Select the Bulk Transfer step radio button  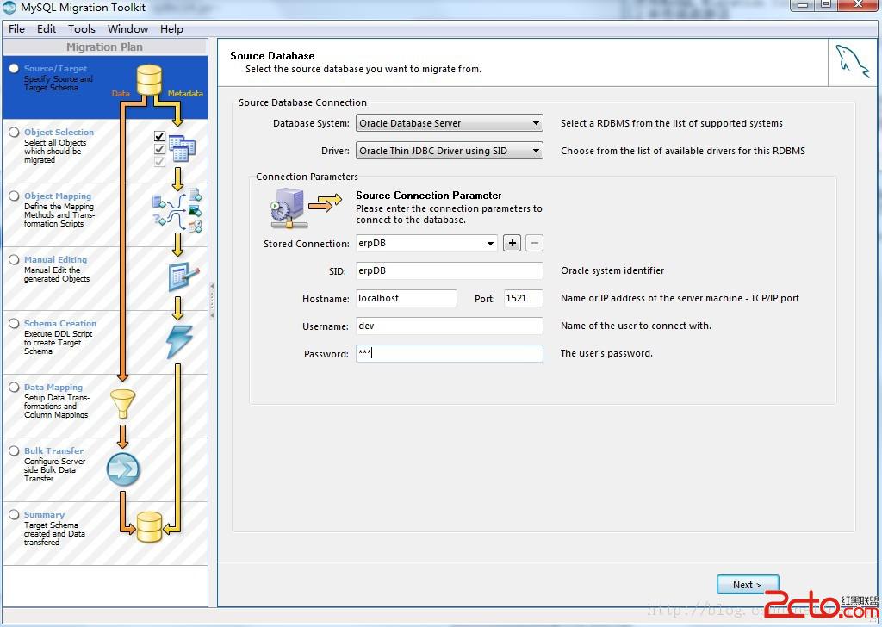14,450
